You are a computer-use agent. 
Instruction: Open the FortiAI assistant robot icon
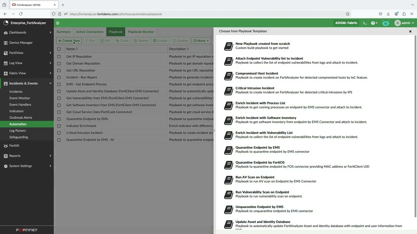[x=386, y=23]
